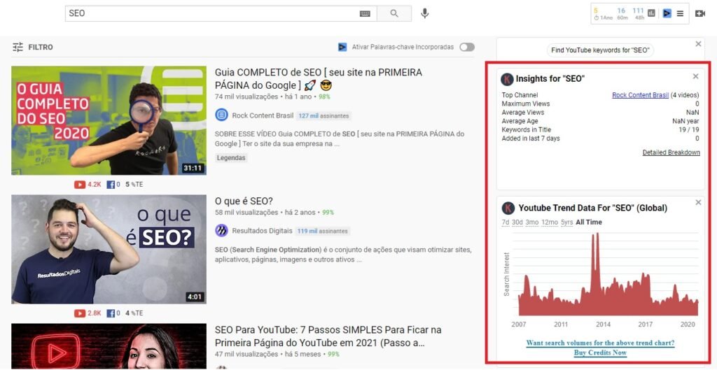The width and height of the screenshot is (717, 370).
Task: Open Rock Content Brasil channel avatar
Action: [x=221, y=115]
